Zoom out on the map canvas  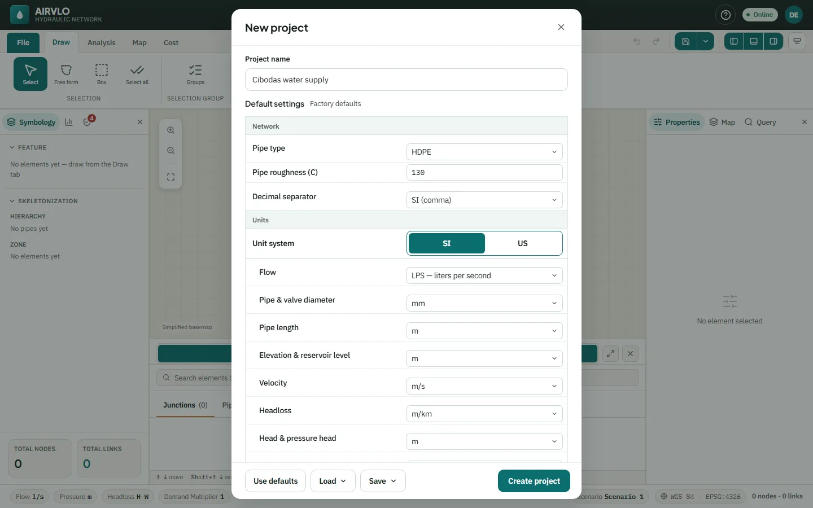pos(171,151)
